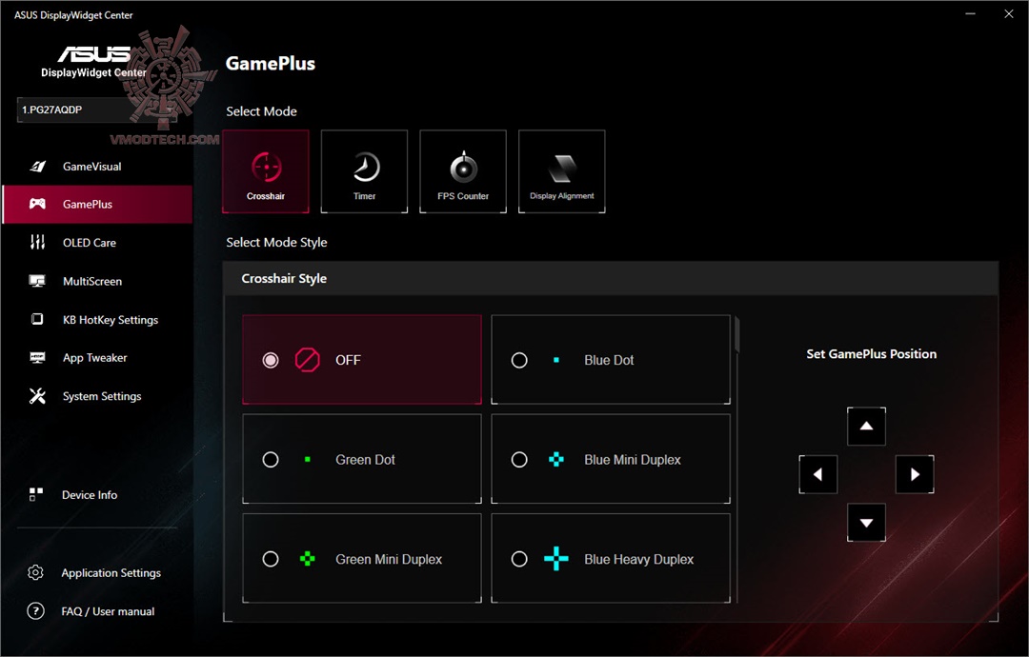Click the crosshair style list scrollbar
This screenshot has height=657, width=1029.
pyautogui.click(x=736, y=334)
